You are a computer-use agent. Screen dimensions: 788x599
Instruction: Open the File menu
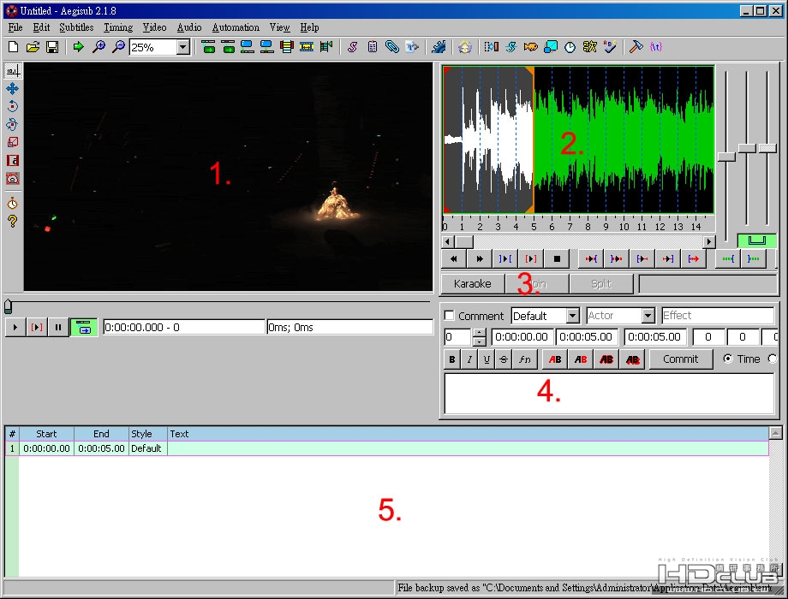click(x=15, y=27)
